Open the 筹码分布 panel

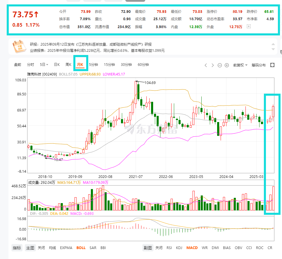tap(259, 65)
